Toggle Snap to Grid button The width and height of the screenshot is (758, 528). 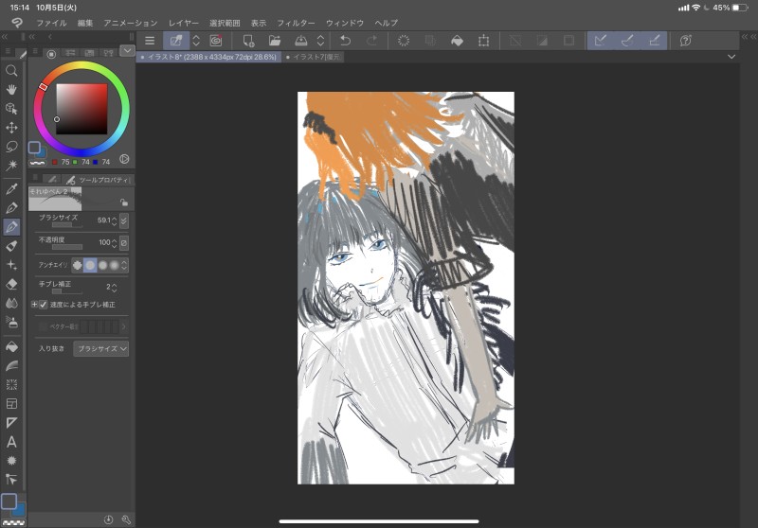pyautogui.click(x=655, y=41)
